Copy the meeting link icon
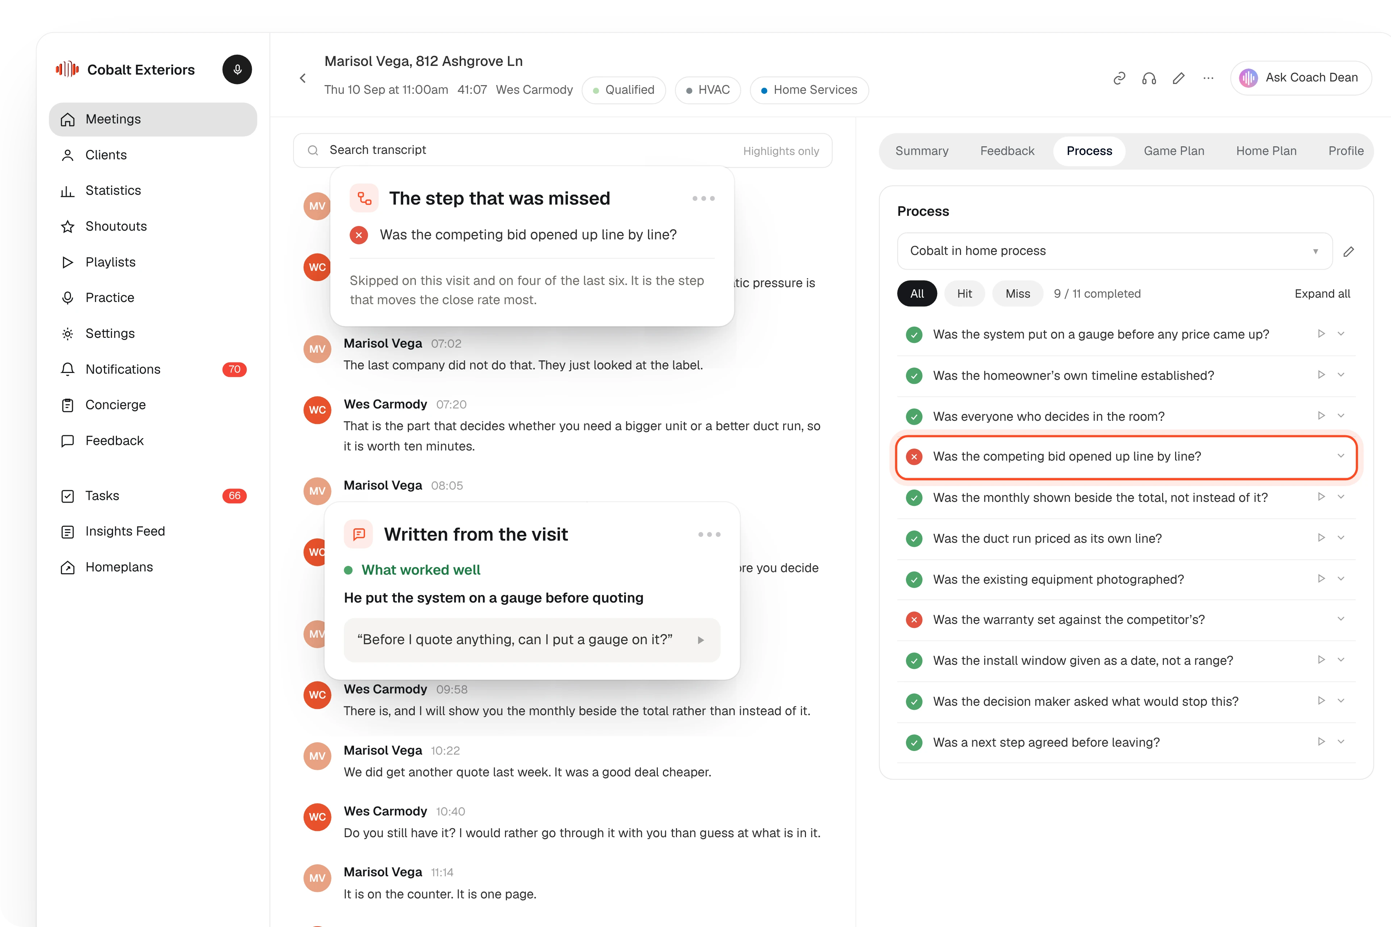Screen dimensions: 1391x927 pyautogui.click(x=1119, y=78)
